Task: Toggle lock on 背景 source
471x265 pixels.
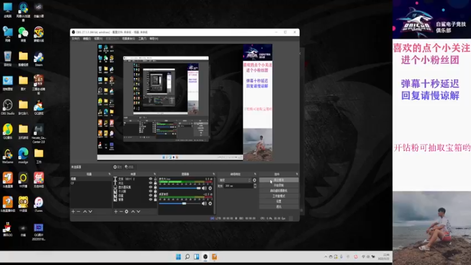Action: 155,200
